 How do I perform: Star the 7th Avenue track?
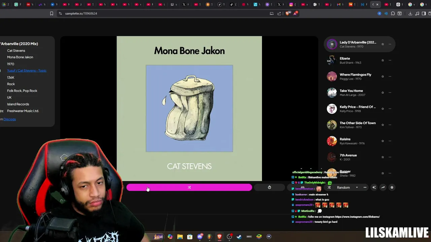[x=383, y=157]
